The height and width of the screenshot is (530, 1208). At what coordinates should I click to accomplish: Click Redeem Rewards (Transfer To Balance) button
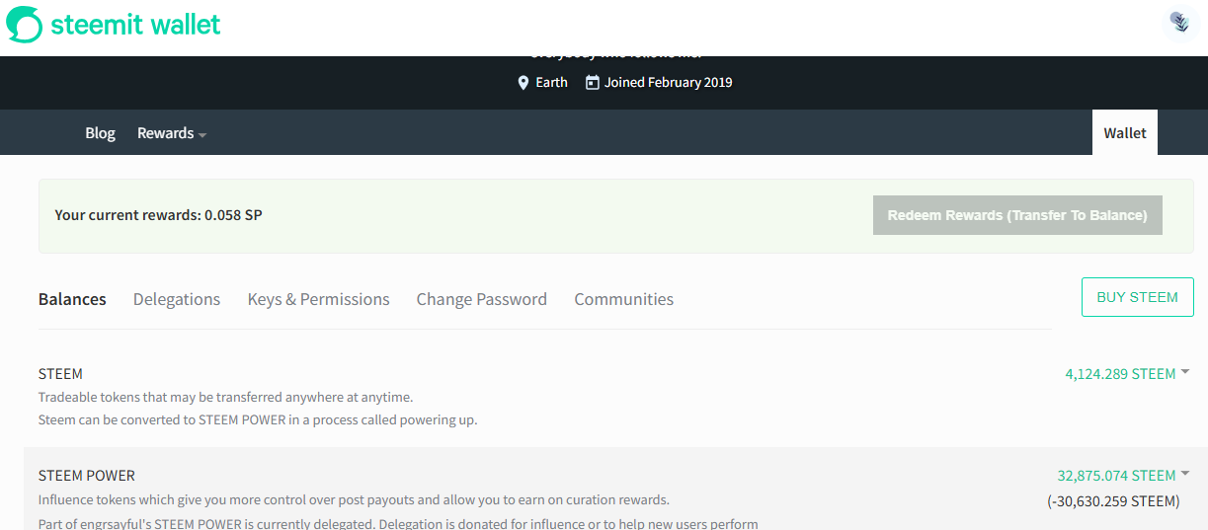pos(1017,215)
